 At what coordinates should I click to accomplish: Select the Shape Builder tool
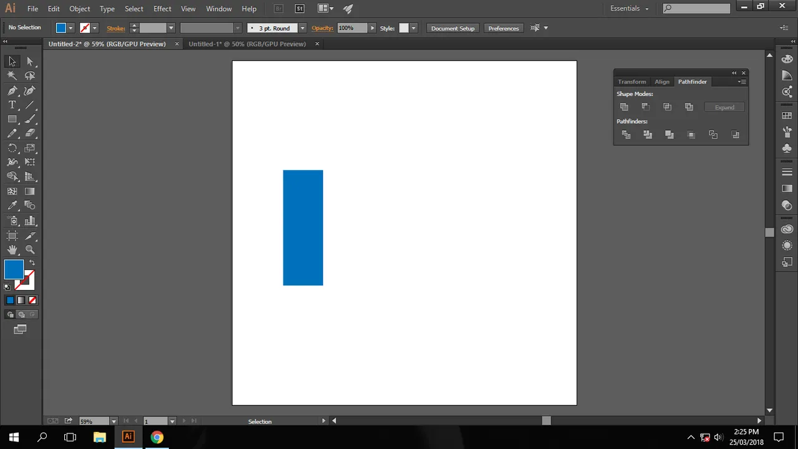tap(12, 177)
